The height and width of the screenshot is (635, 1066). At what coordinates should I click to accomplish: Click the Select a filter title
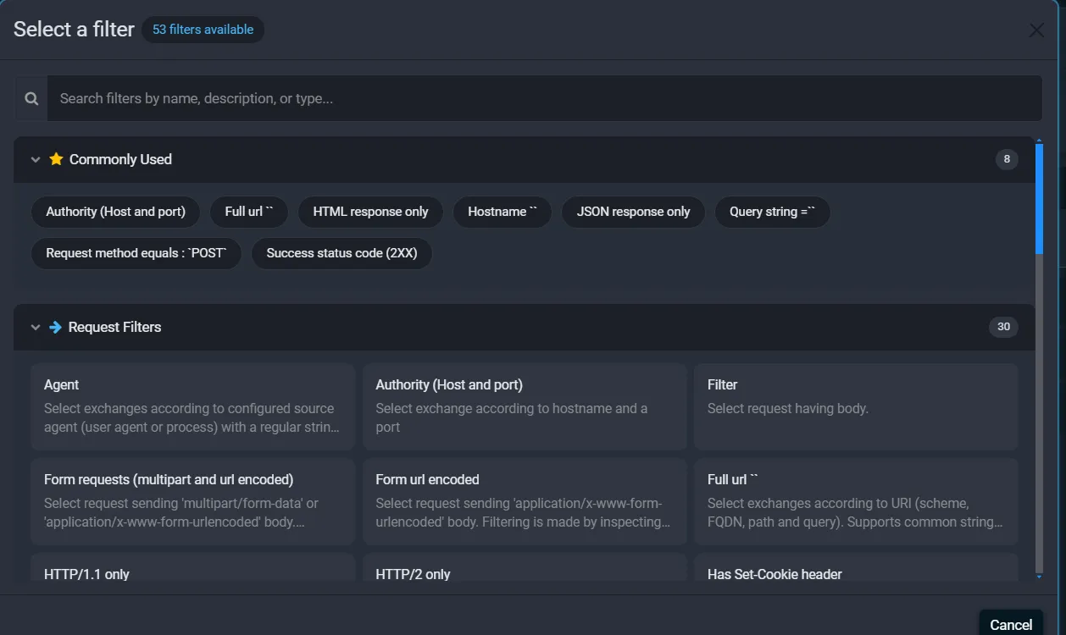(x=74, y=30)
